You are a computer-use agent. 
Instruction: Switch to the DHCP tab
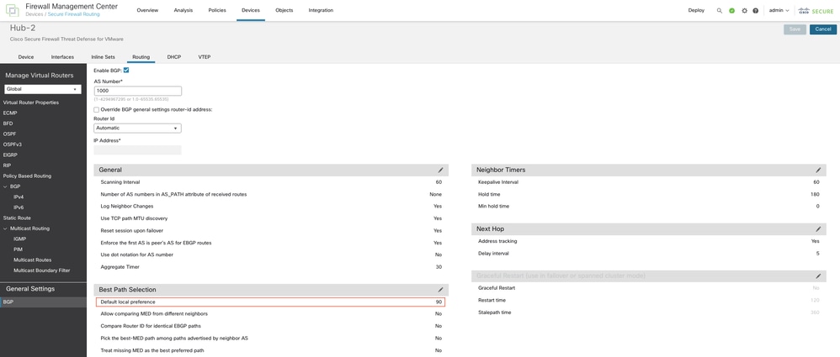click(174, 56)
